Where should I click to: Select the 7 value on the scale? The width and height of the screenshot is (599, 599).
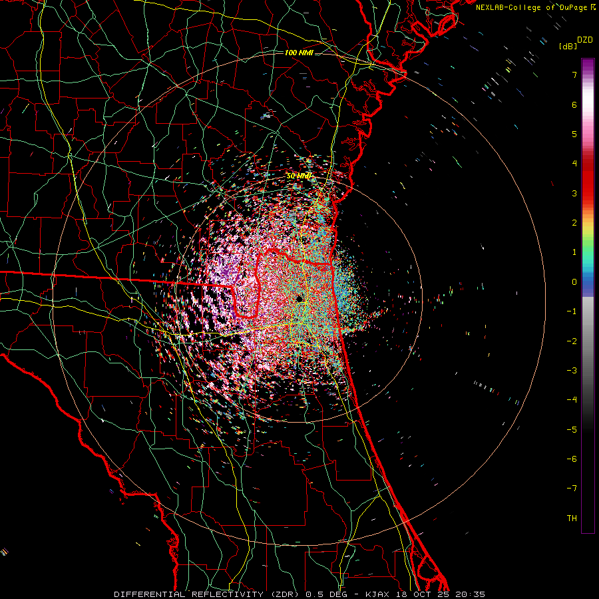[x=574, y=75]
